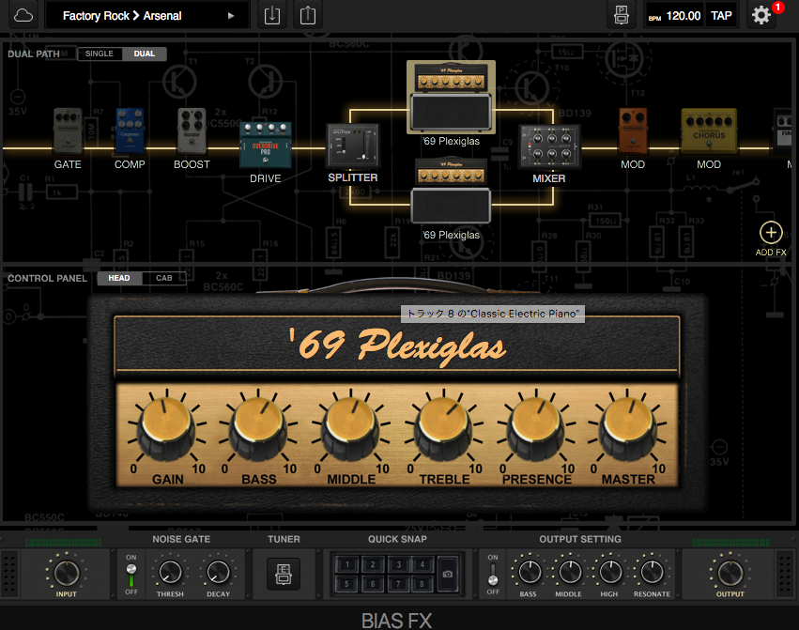
Task: Open the pedalboard view icon beside BPM
Action: (622, 15)
